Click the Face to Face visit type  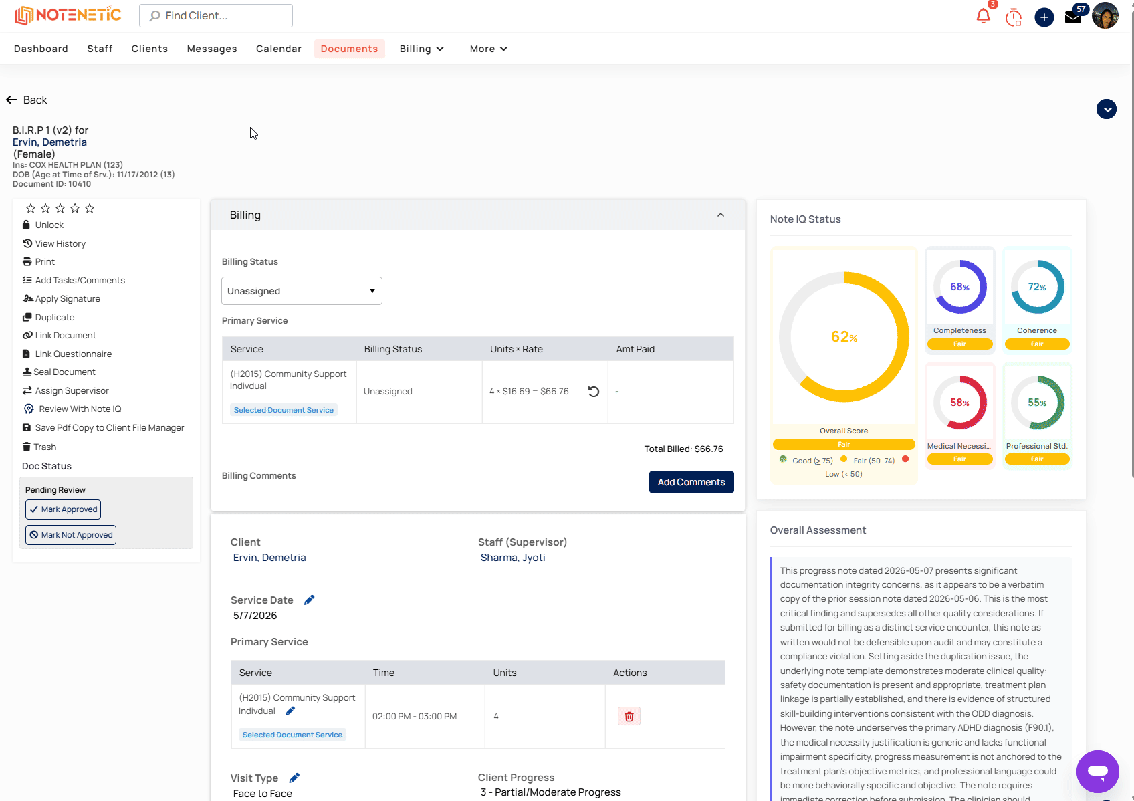[263, 794]
